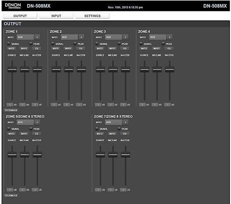
Task: Click Zone 5/6 MIC/LINE dB value field
Action: (22, 190)
